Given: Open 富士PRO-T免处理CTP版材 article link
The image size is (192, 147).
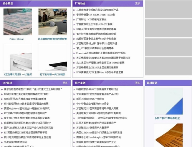Looking at the screenshot, I should click(x=26, y=118).
